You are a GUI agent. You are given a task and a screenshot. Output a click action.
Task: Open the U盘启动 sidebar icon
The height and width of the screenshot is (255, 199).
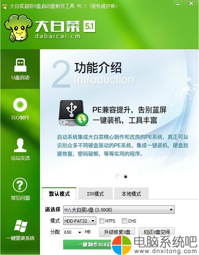[x=20, y=65]
